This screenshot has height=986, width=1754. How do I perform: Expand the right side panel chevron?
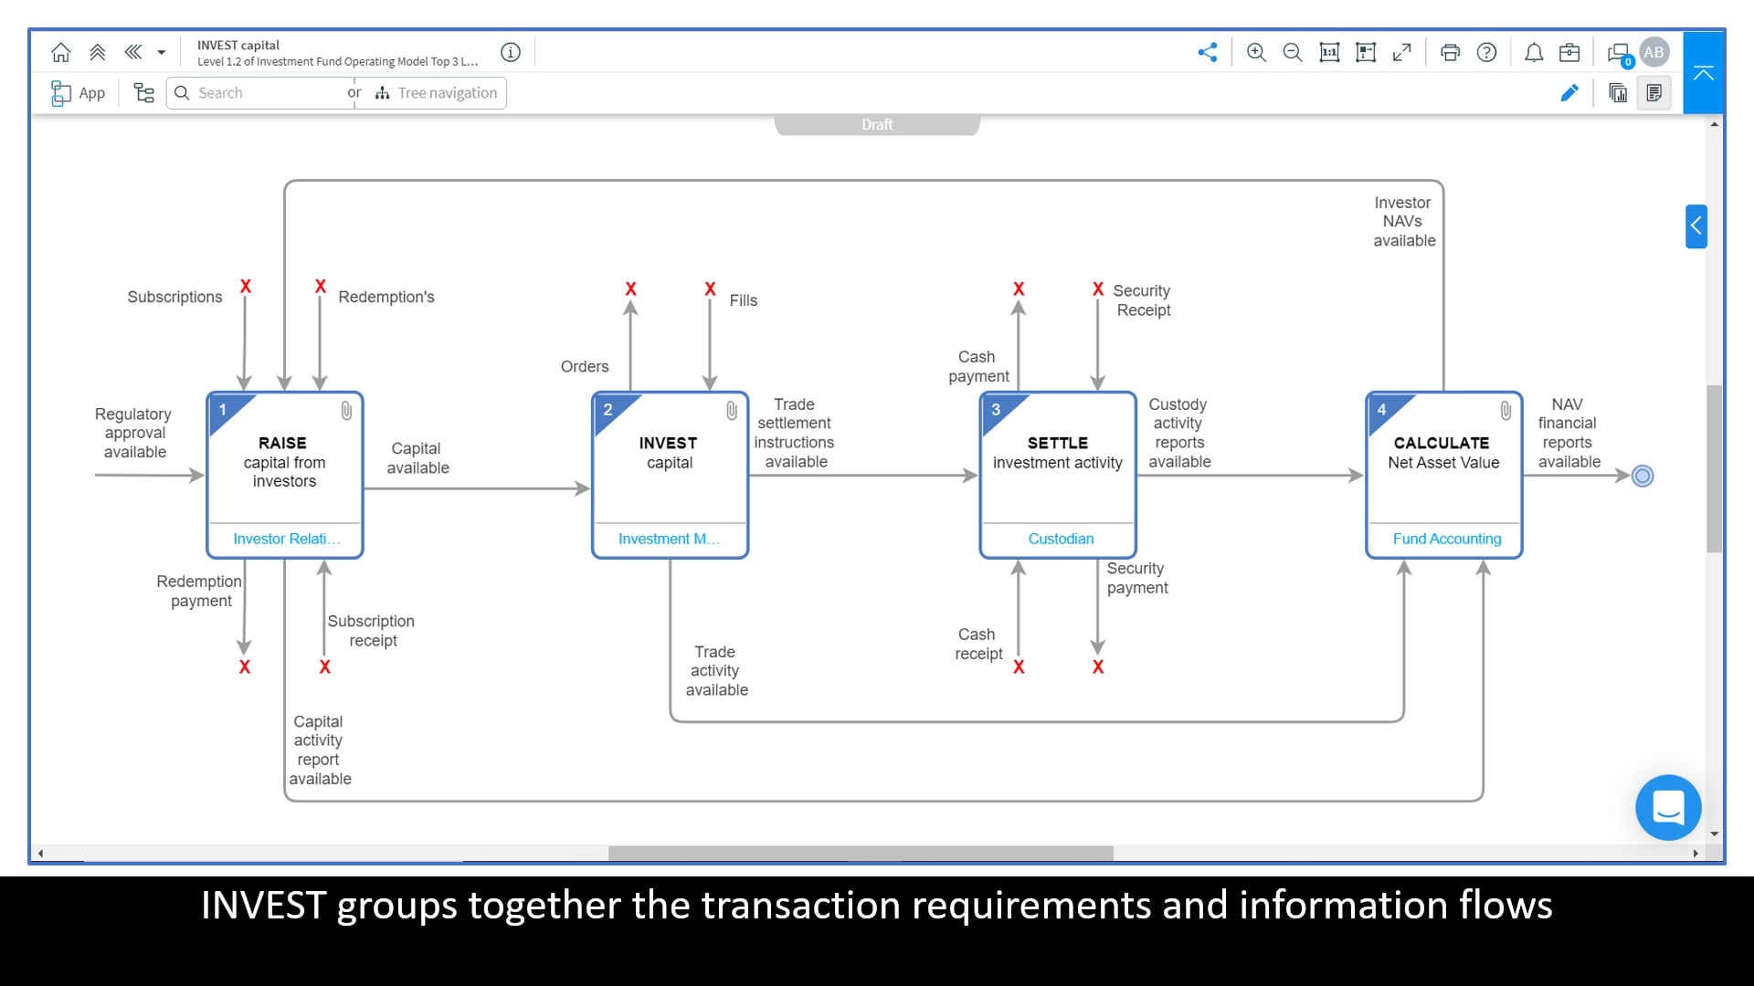pyautogui.click(x=1696, y=226)
